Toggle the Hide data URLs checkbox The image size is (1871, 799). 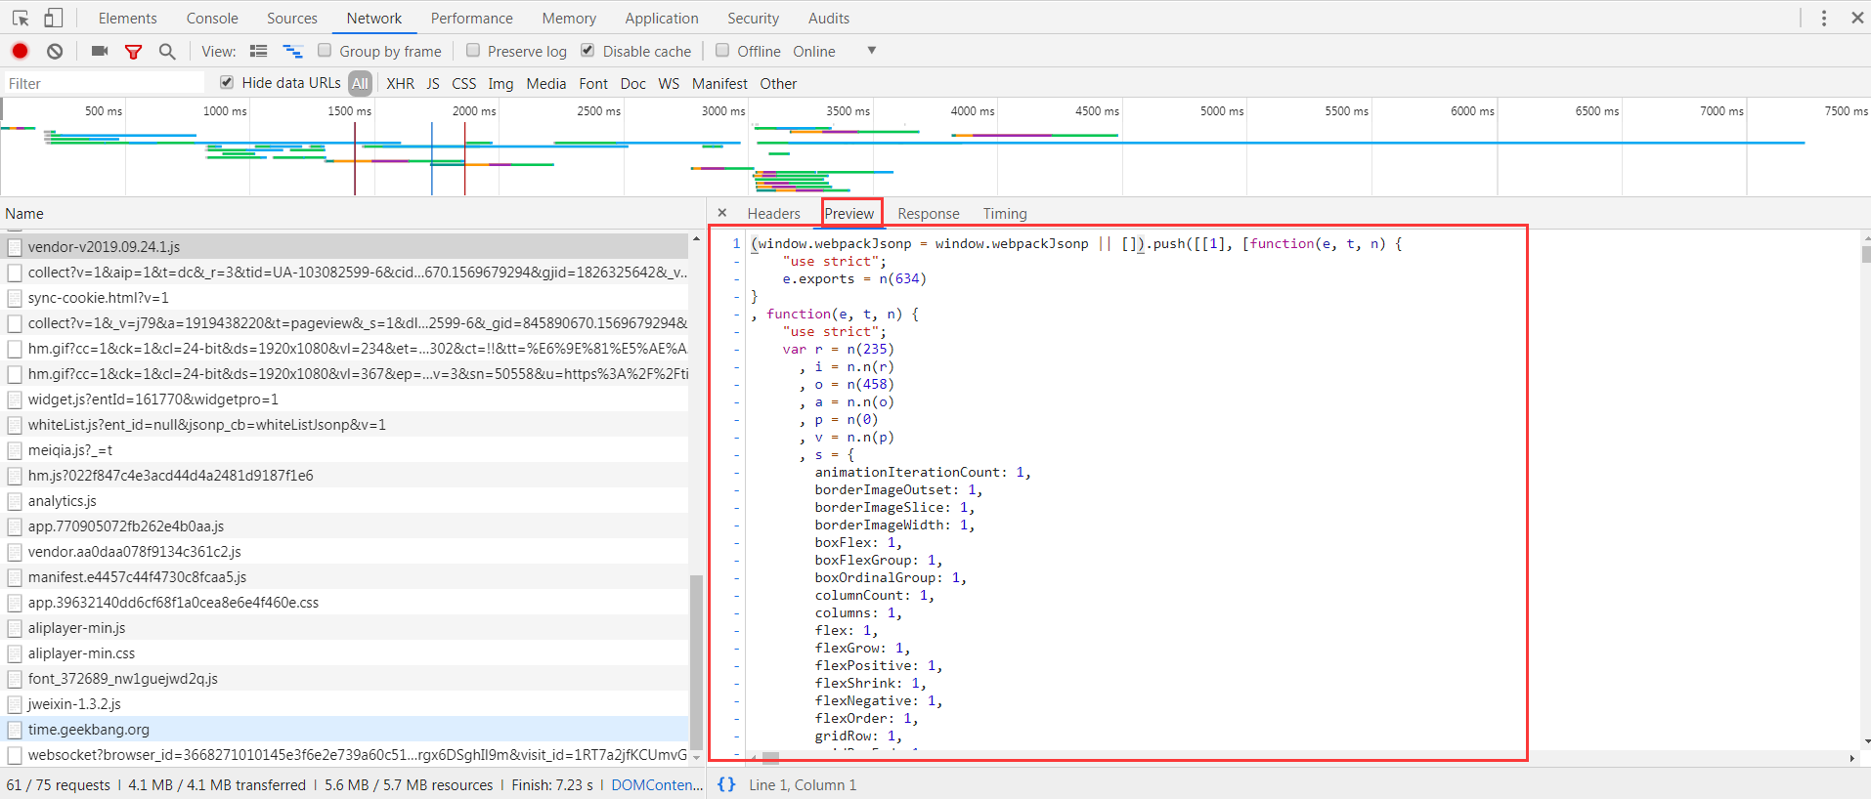227,82
